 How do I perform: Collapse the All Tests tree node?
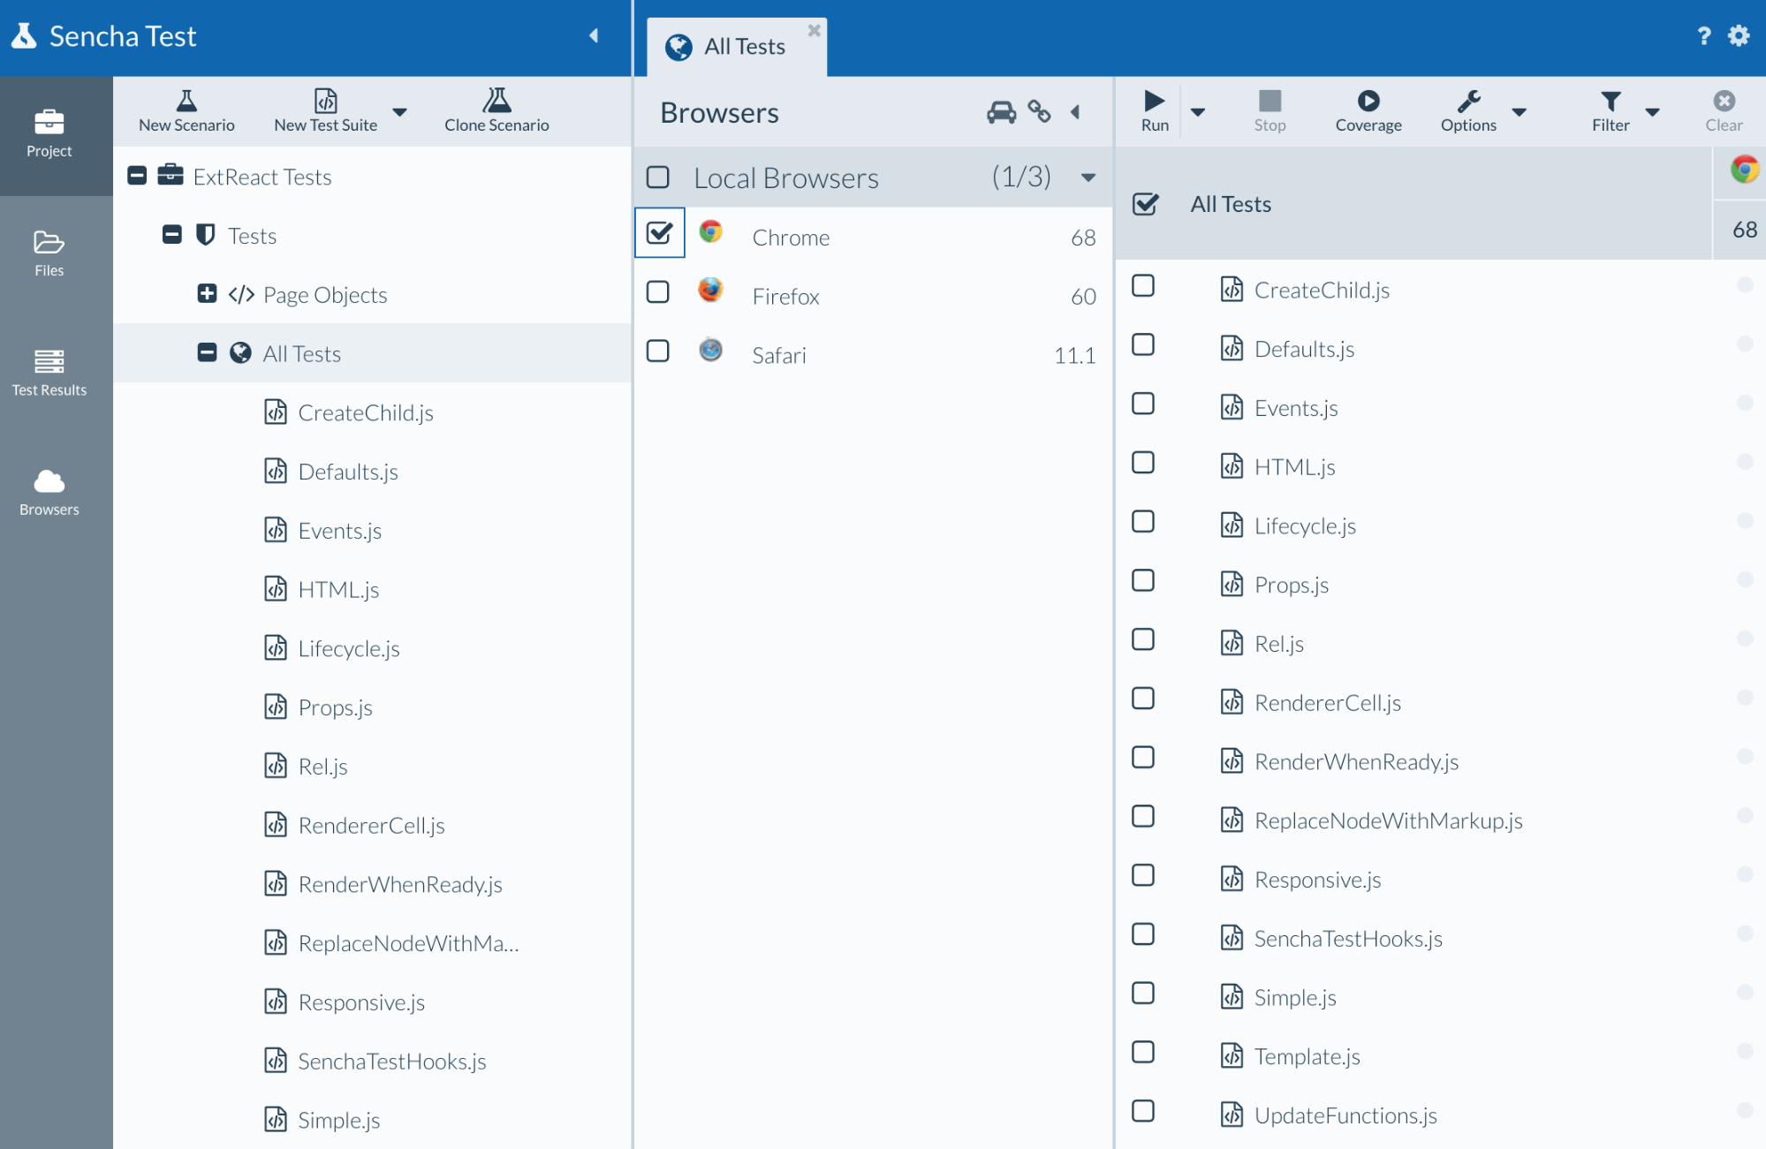tap(207, 353)
